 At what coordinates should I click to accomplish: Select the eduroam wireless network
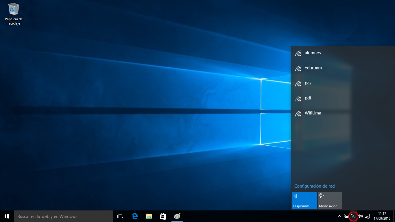click(x=343, y=68)
